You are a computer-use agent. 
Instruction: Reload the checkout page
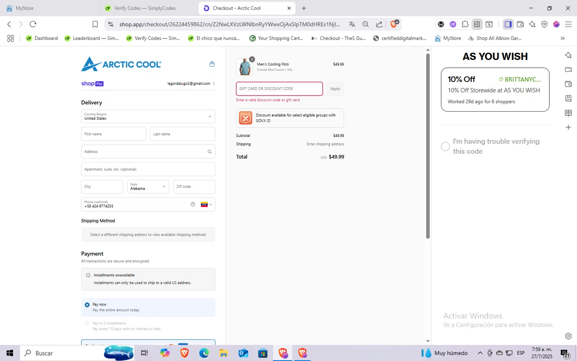tap(33, 24)
